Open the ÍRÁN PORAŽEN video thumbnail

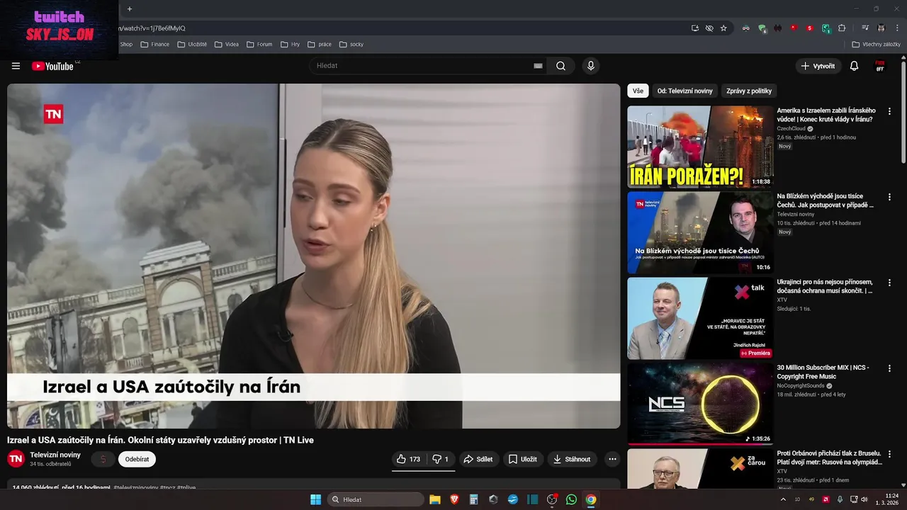700,147
